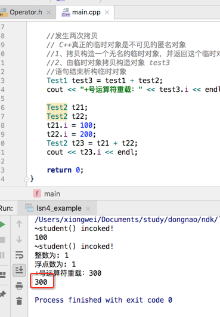Click the first '~student() incoked!' output line
Image resolution: width=220 pixels, height=317 pixels.
click(74, 229)
